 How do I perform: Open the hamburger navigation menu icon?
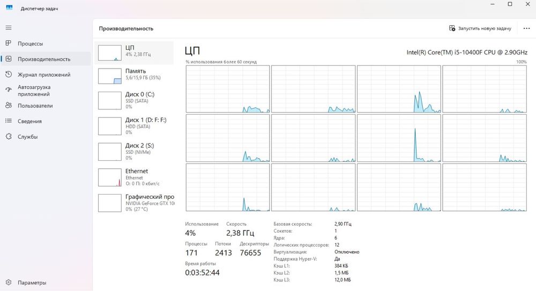[x=9, y=28]
